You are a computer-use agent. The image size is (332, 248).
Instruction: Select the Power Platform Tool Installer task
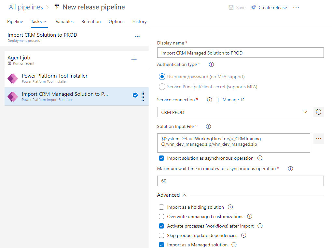pyautogui.click(x=76, y=78)
